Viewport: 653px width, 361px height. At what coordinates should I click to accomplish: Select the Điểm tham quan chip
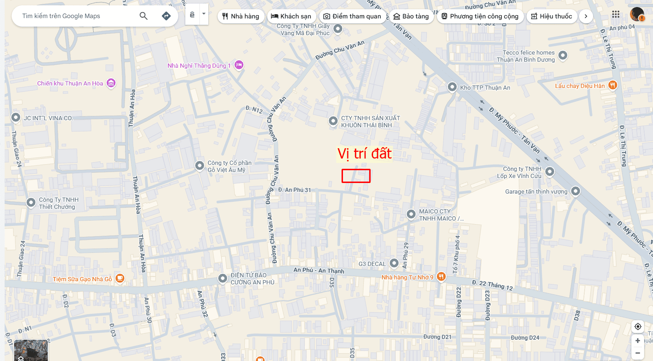coord(353,16)
